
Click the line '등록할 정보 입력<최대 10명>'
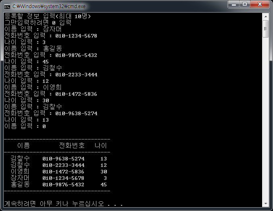pos(48,16)
